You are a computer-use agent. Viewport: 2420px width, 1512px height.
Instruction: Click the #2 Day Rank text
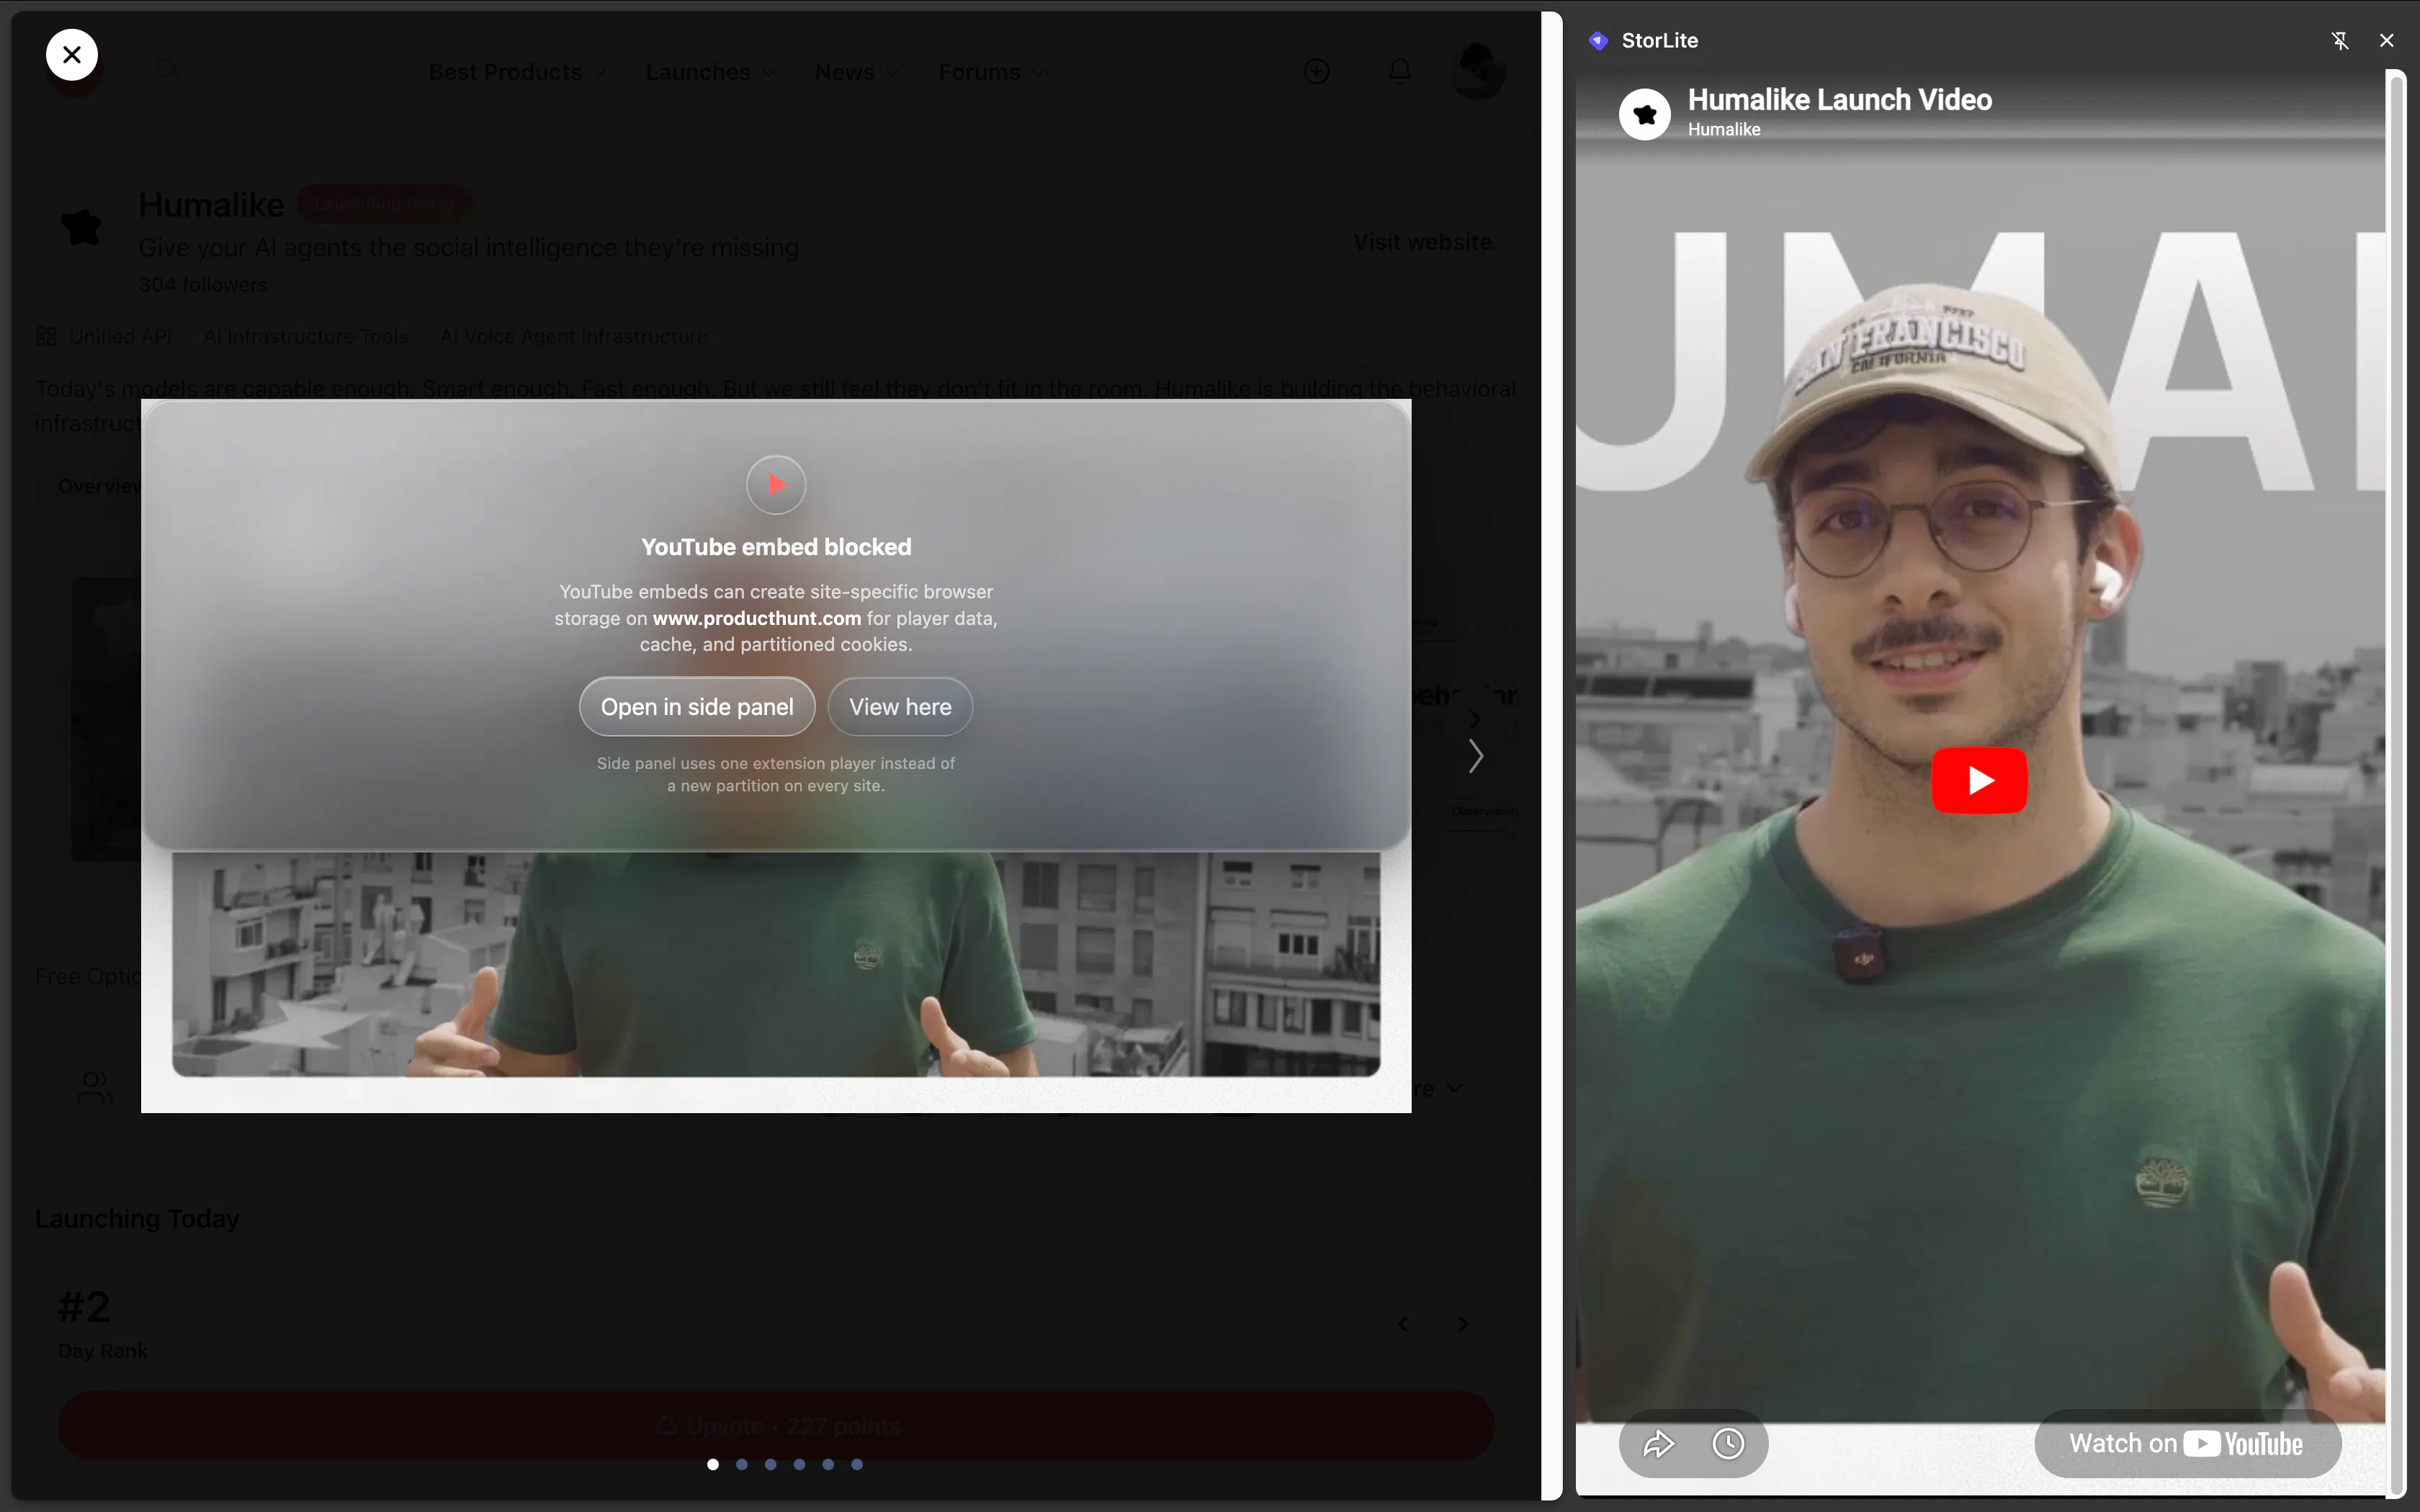tap(102, 1324)
